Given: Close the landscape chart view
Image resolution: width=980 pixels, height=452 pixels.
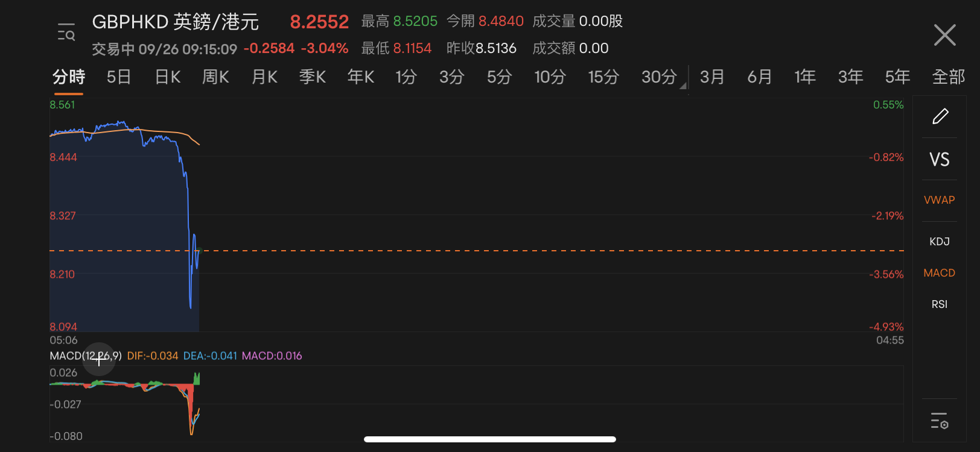Looking at the screenshot, I should point(944,35).
